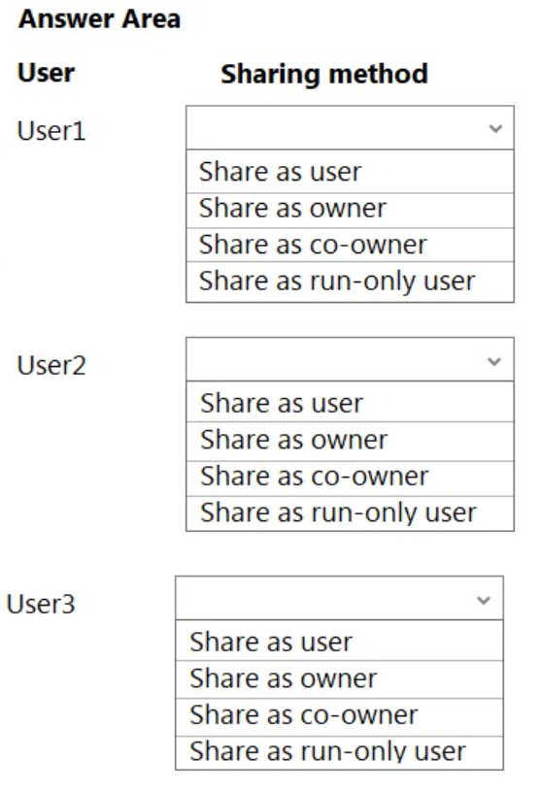Choose 'Share as owner' for User2

(350, 442)
